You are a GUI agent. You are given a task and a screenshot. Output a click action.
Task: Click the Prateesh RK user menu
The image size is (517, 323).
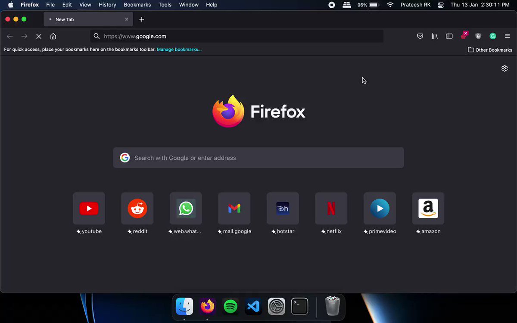tap(416, 5)
